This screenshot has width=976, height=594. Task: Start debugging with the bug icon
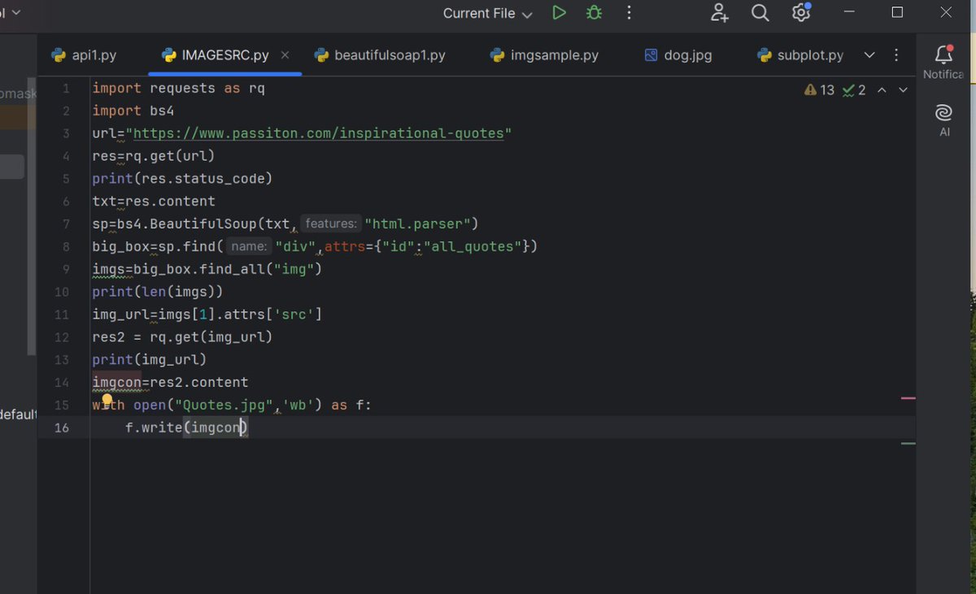[595, 13]
